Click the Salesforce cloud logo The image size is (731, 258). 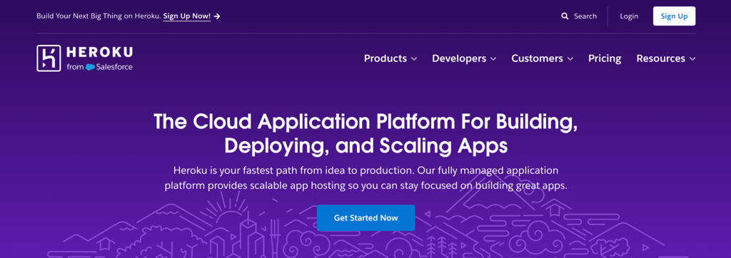pyautogui.click(x=90, y=67)
